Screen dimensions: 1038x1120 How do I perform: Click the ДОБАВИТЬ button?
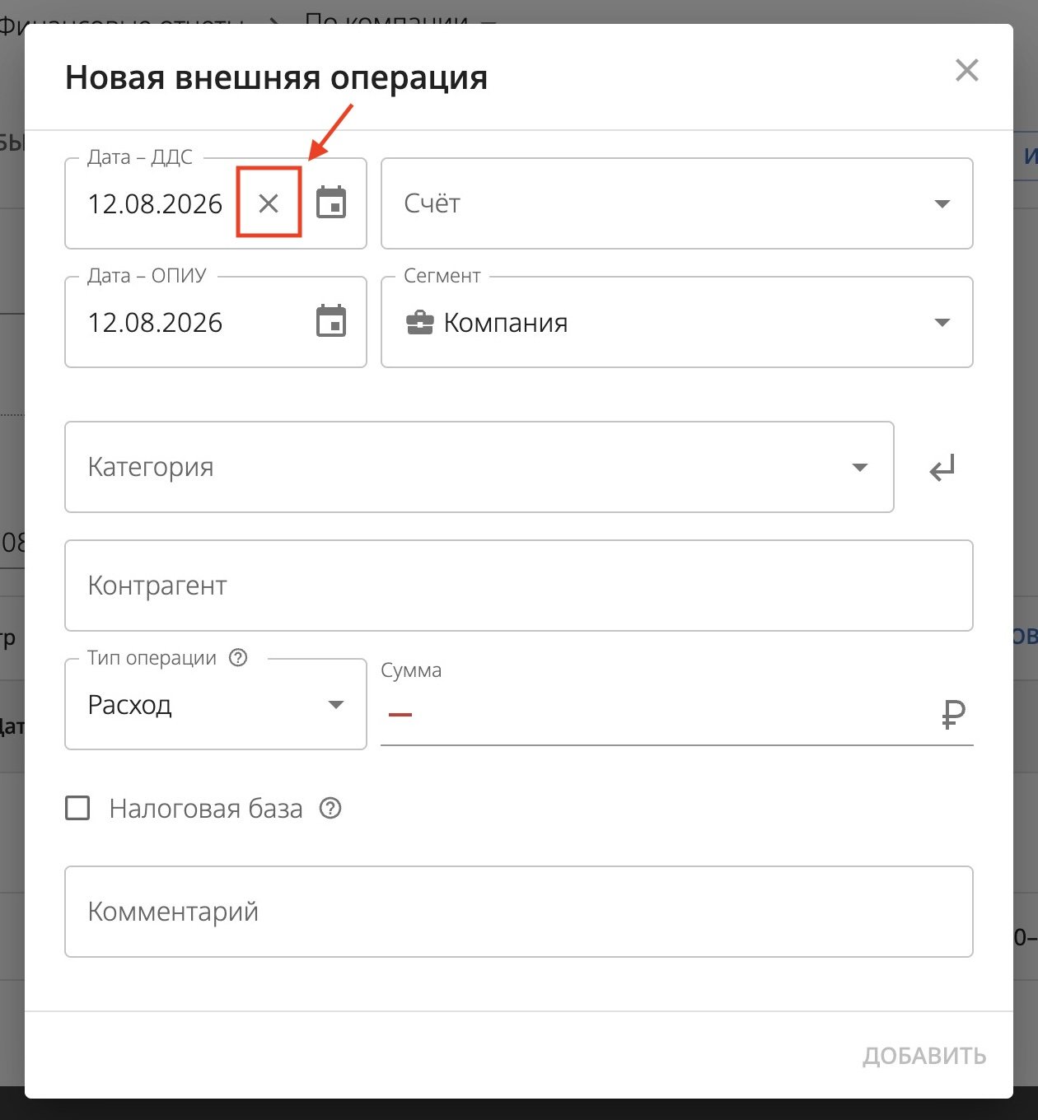[924, 1056]
